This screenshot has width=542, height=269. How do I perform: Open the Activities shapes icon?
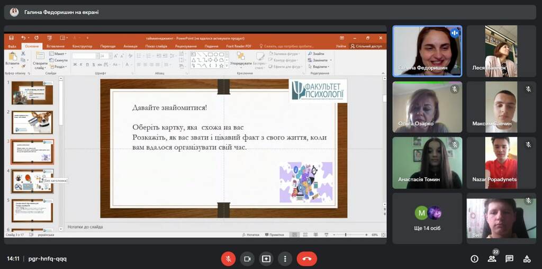[527, 259]
